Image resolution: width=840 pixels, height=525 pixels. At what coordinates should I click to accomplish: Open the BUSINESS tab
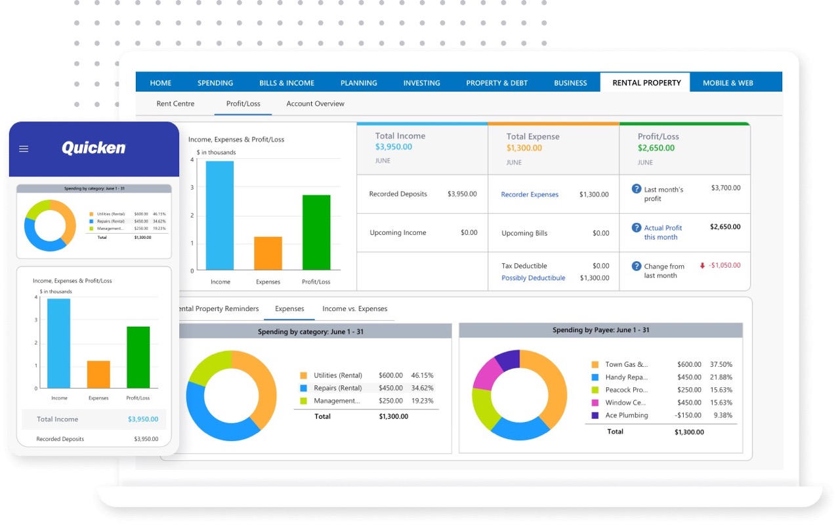tap(570, 83)
